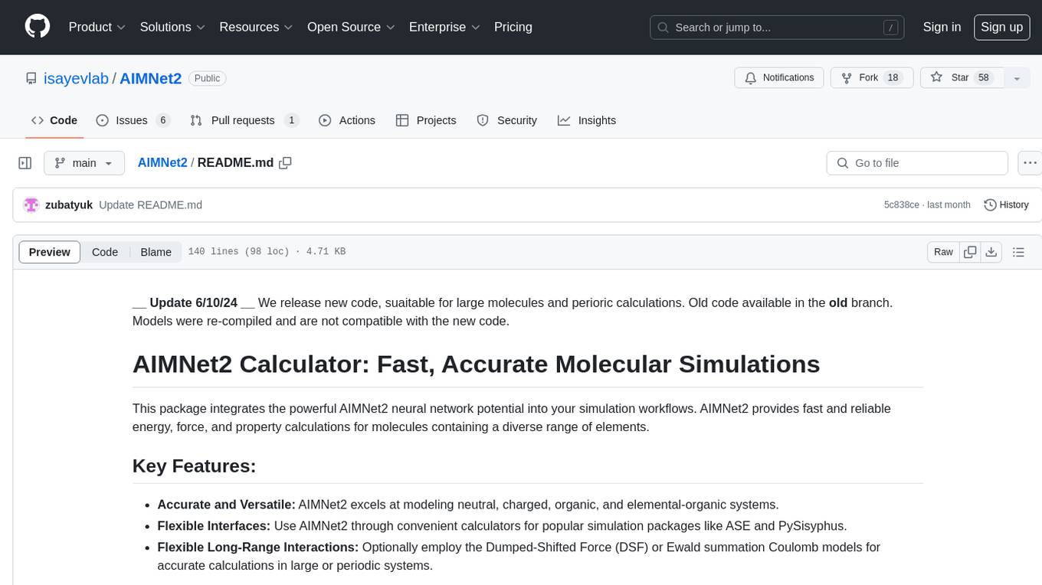View the file History

[x=1006, y=204]
